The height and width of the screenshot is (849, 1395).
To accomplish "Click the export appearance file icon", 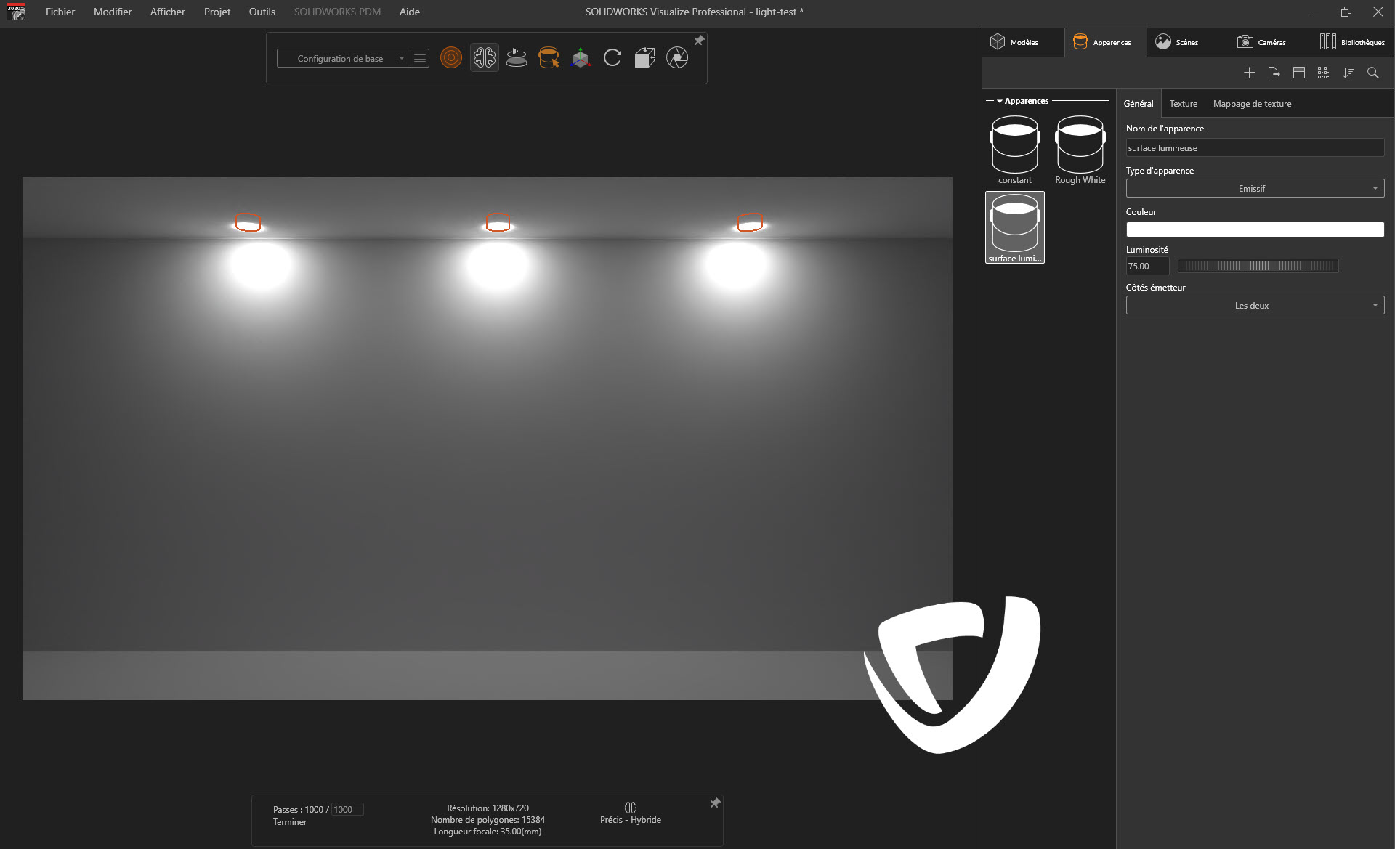I will 1274,73.
